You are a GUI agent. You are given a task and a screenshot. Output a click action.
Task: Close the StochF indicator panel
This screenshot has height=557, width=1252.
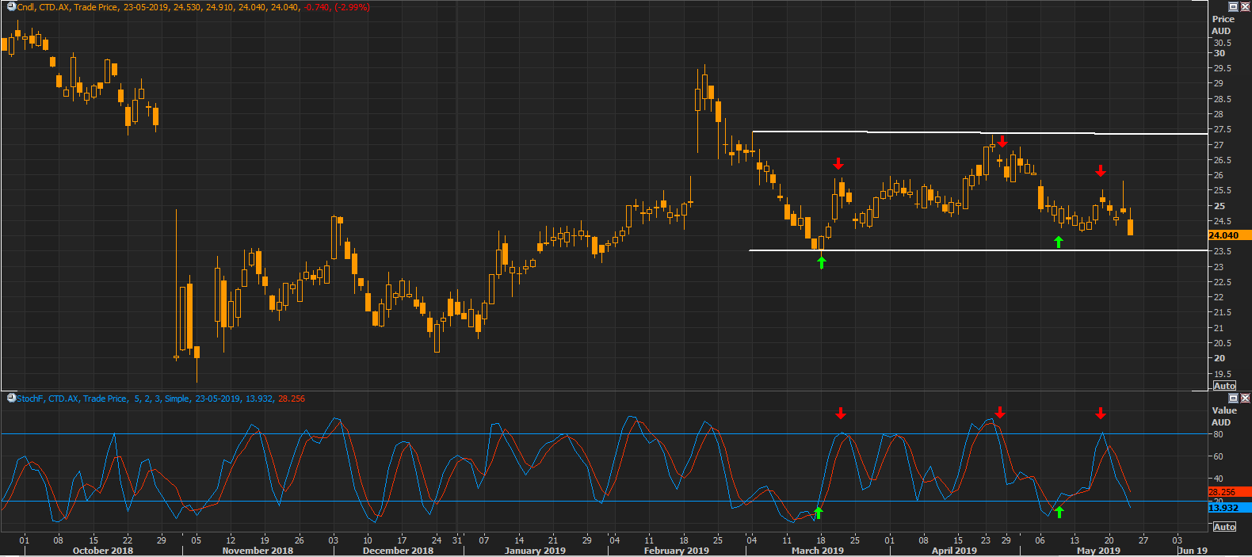coord(1245,398)
